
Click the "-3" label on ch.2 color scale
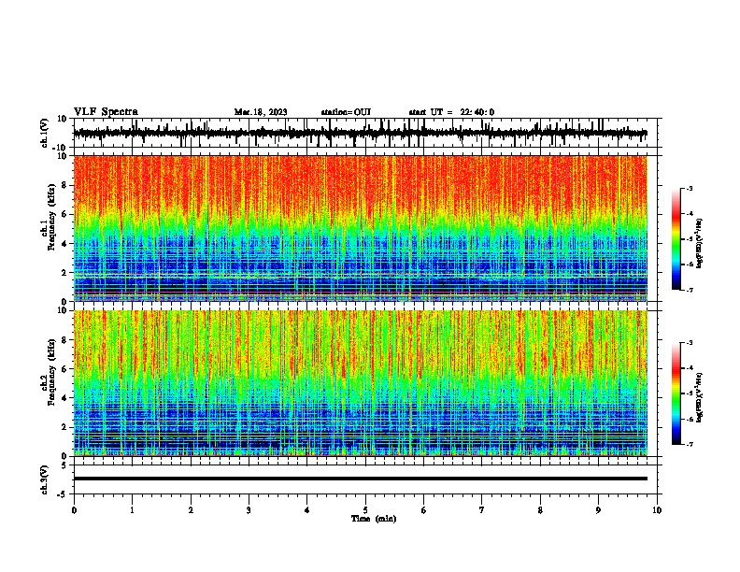(689, 343)
